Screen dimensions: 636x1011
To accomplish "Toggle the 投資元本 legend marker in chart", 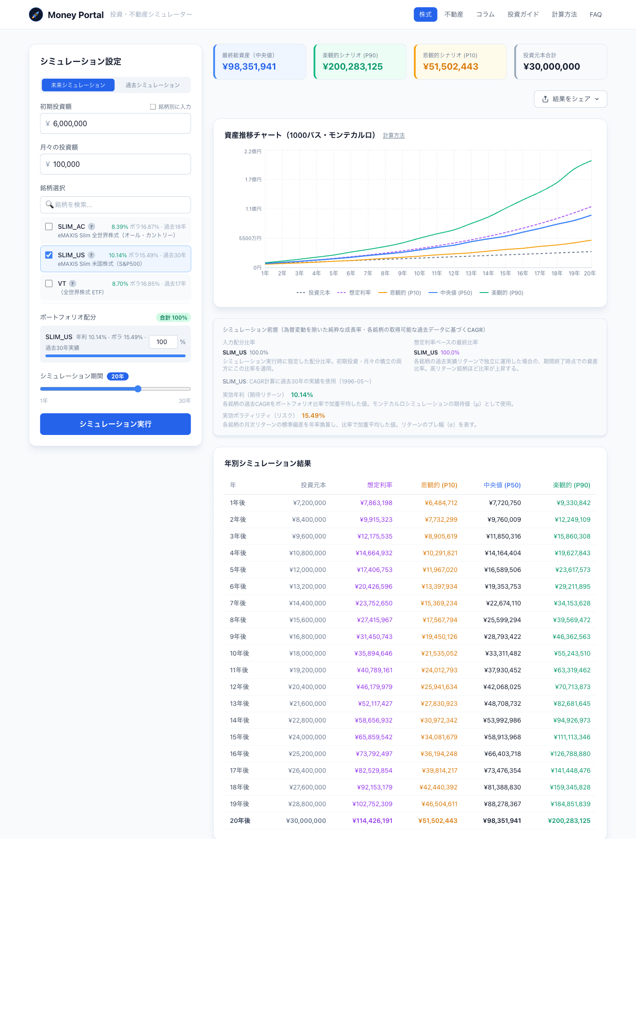I will click(301, 293).
